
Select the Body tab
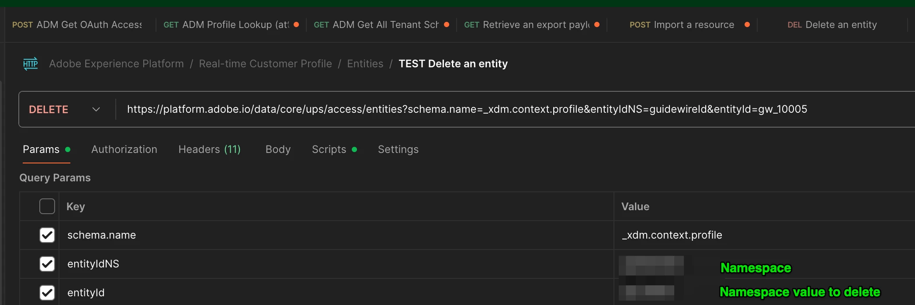(278, 149)
